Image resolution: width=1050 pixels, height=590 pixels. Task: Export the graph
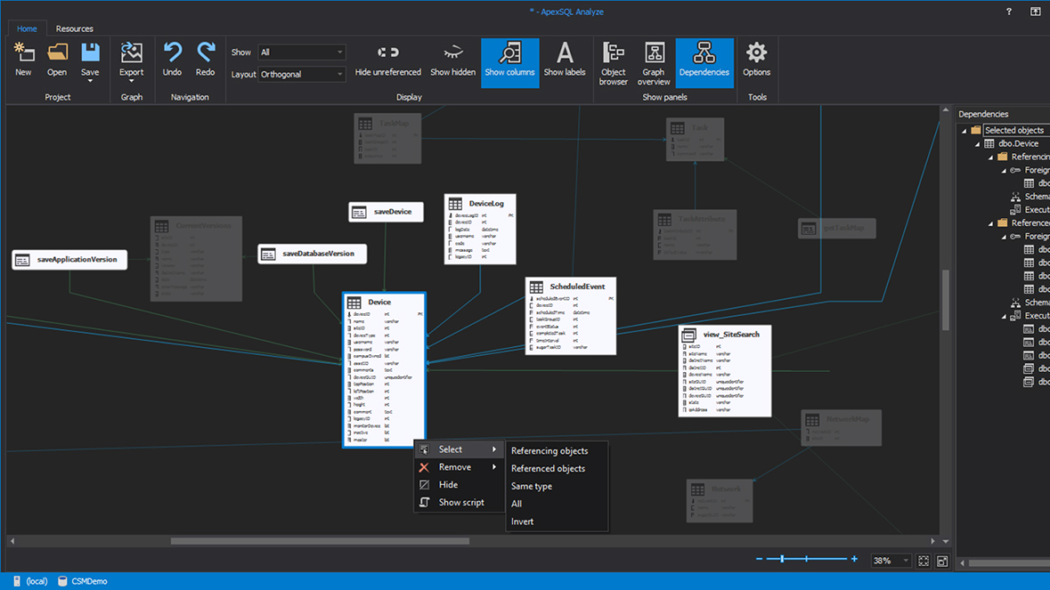[x=131, y=61]
